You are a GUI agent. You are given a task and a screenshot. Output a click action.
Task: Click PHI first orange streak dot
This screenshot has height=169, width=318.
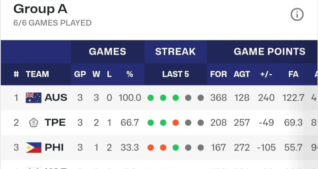click(151, 147)
